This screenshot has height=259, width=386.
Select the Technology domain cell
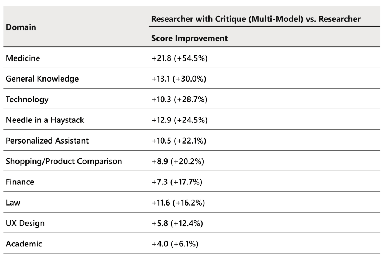(x=27, y=99)
